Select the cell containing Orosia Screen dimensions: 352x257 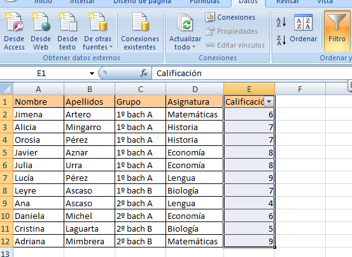tap(39, 140)
